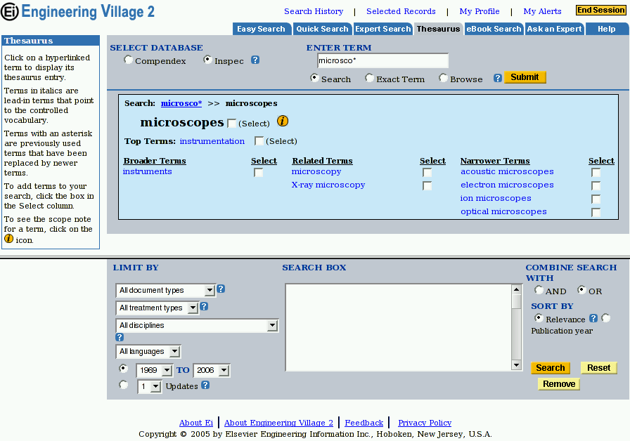Click the Remove button
Viewport: 630px width, 441px height.
559,384
